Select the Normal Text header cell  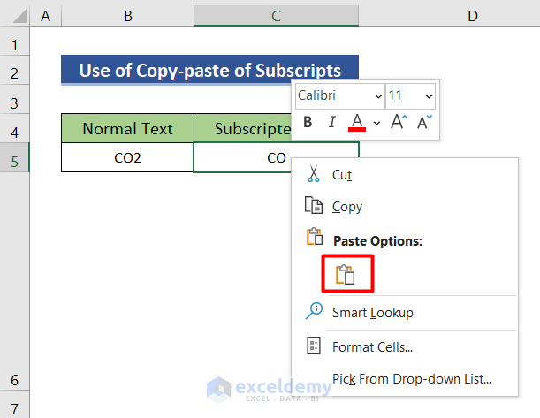pos(127,129)
